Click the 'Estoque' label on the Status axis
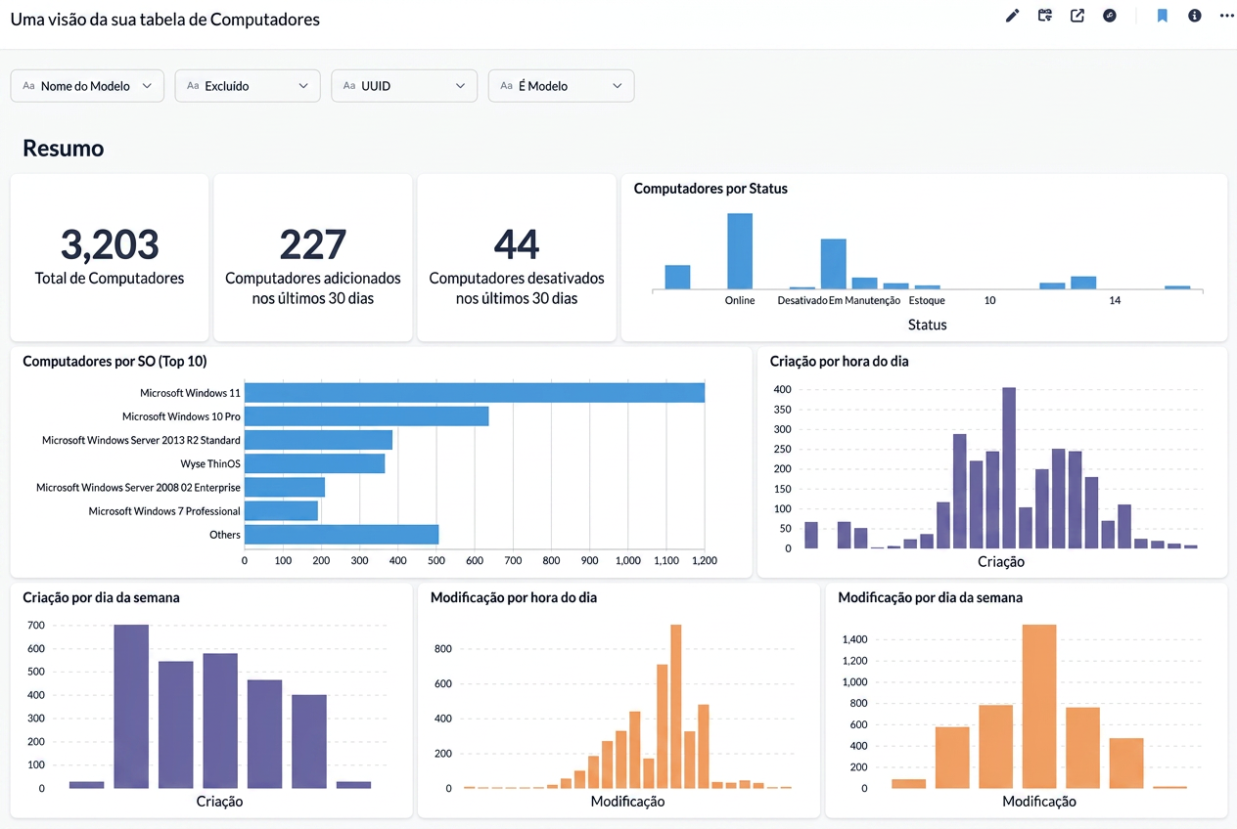 coord(927,301)
